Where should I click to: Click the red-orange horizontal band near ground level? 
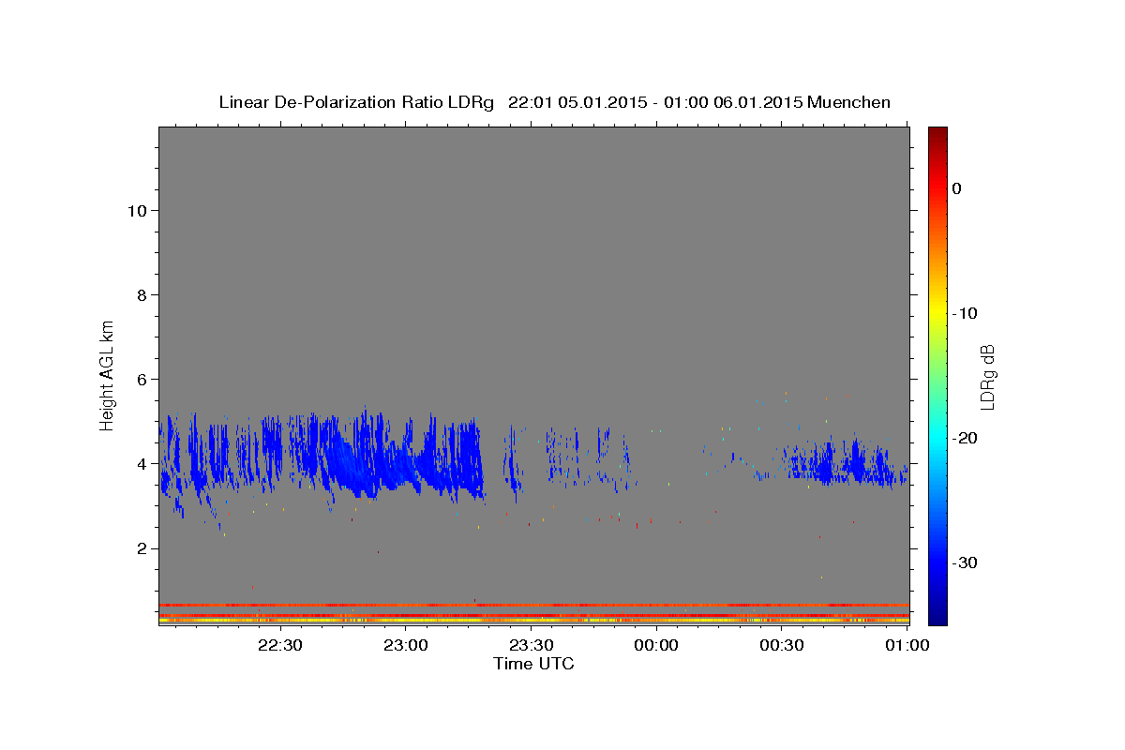tap(533, 605)
